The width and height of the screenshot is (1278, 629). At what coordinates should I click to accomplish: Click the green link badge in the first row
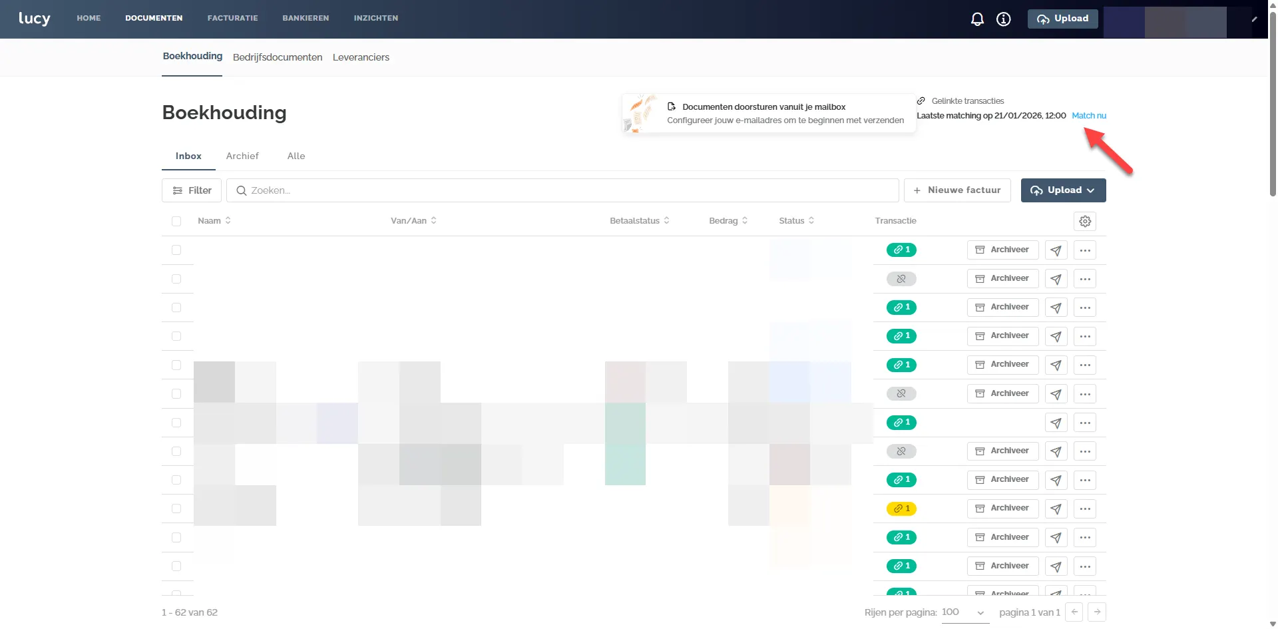[x=901, y=250]
